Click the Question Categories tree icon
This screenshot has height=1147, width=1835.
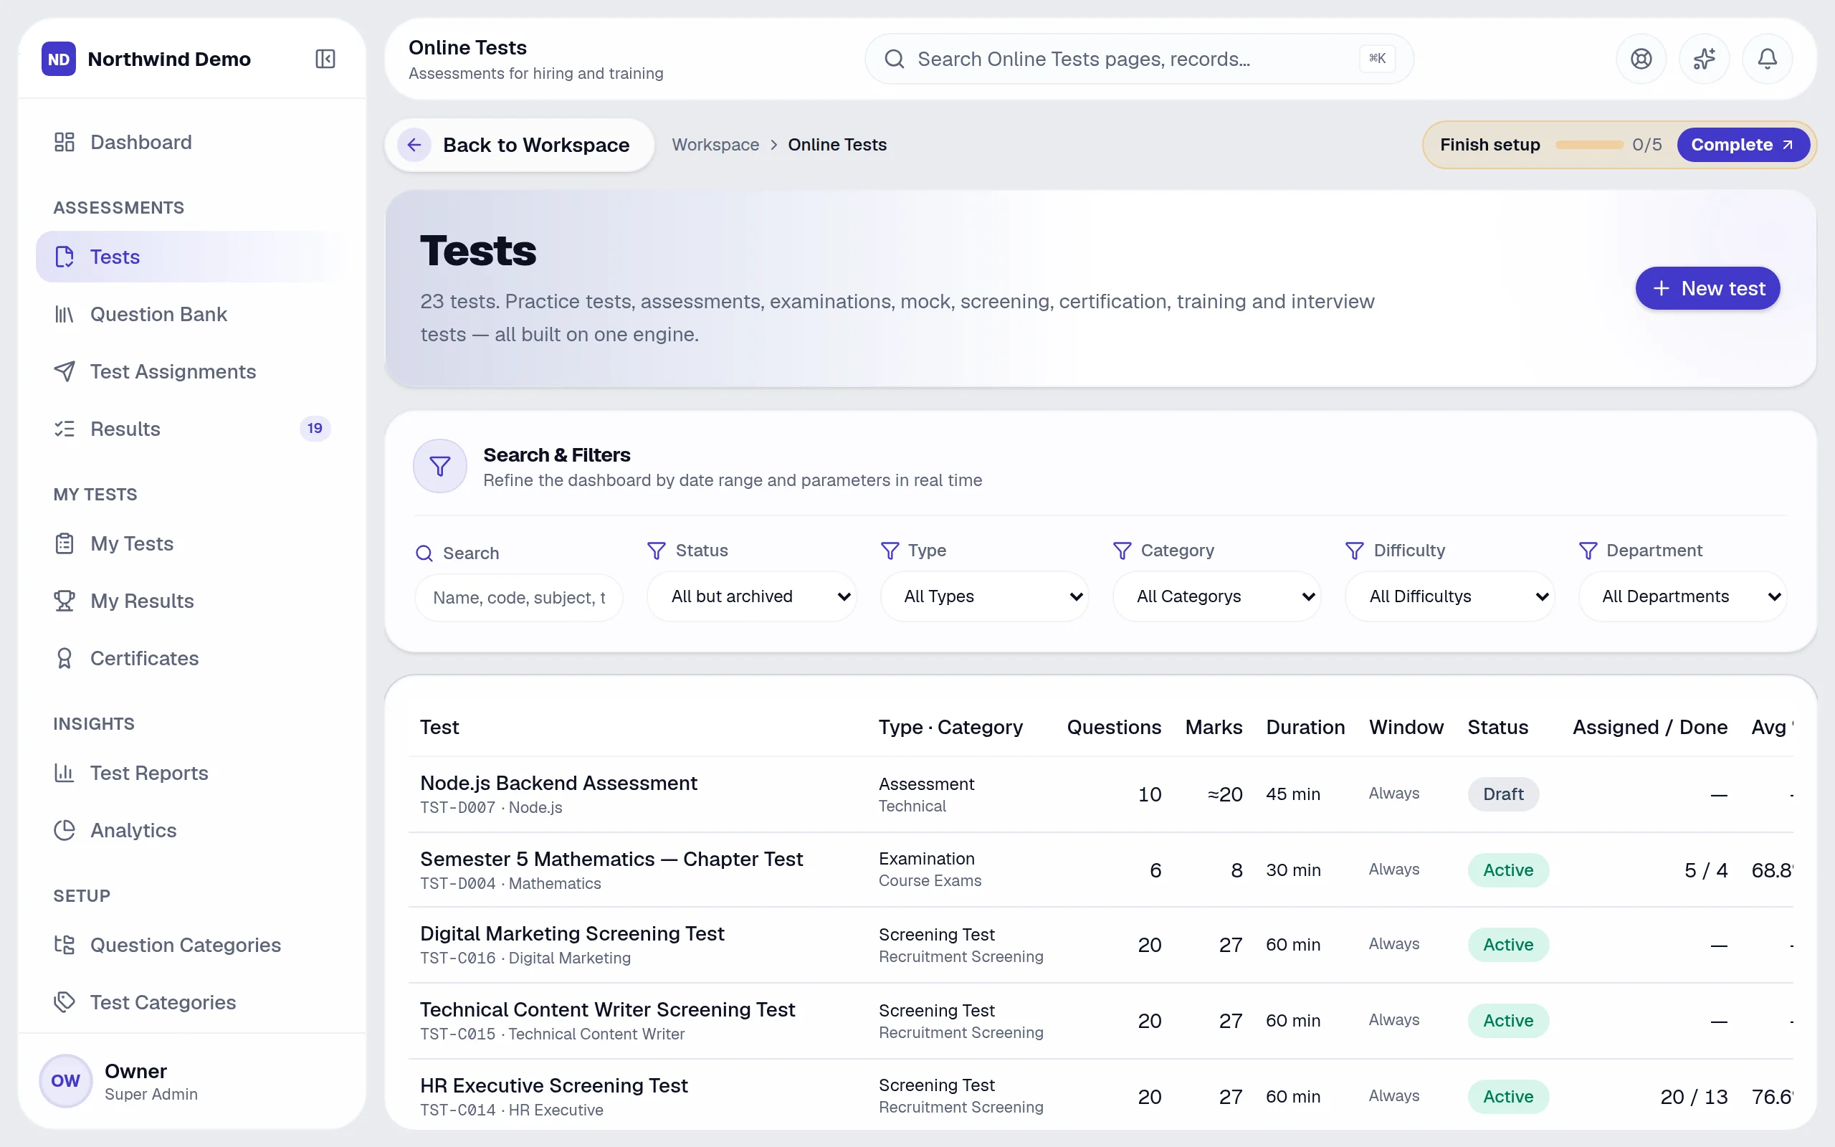(65, 946)
